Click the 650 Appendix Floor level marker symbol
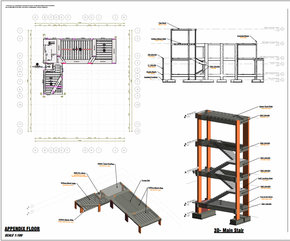290x241 pixels. point(282,29)
